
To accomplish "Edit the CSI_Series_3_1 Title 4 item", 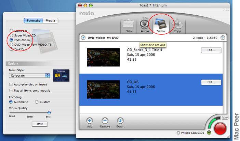I will (211, 50).
